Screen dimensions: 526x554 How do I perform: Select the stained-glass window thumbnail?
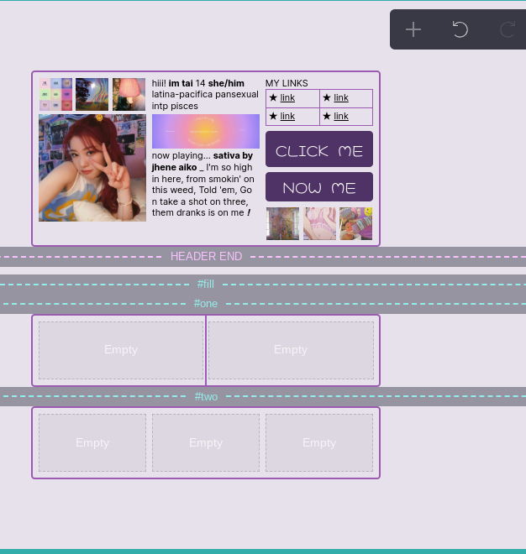[282, 223]
